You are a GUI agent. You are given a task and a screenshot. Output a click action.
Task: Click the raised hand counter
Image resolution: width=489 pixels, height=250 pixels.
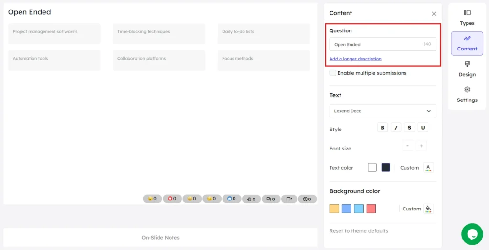(251, 199)
